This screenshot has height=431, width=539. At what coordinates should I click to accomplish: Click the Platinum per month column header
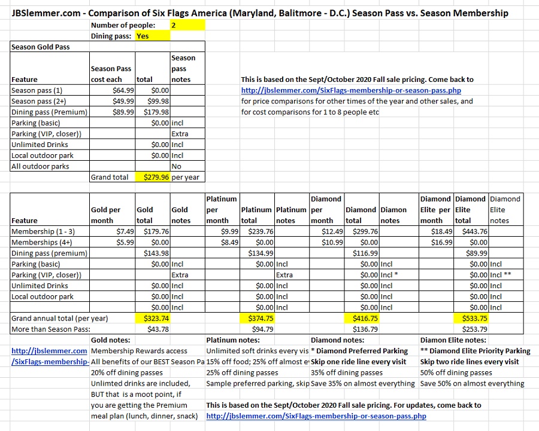click(222, 210)
